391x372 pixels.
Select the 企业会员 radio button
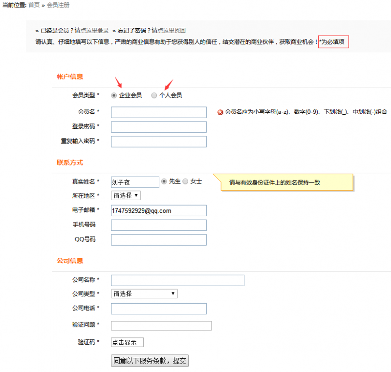(114, 95)
